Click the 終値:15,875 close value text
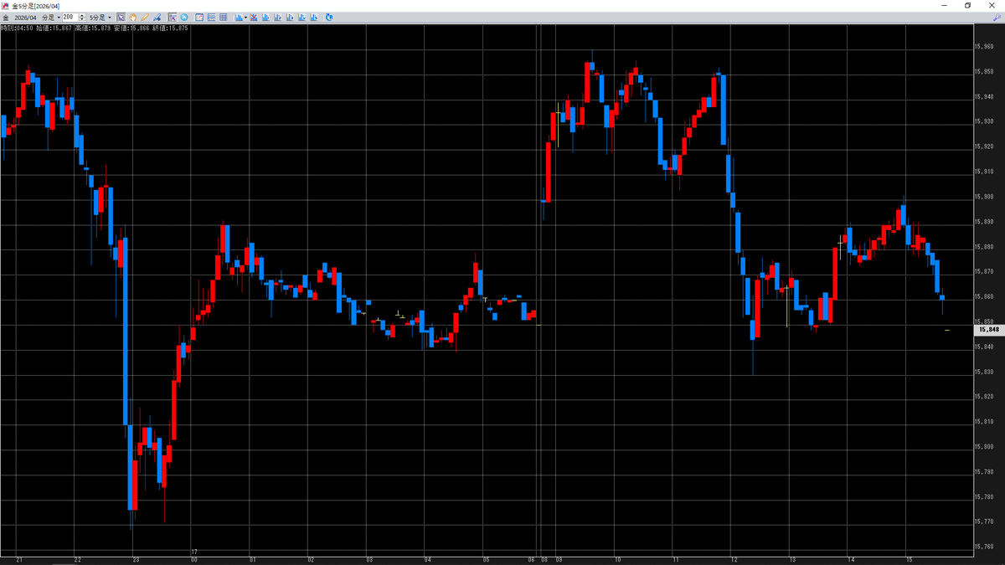 tap(170, 28)
